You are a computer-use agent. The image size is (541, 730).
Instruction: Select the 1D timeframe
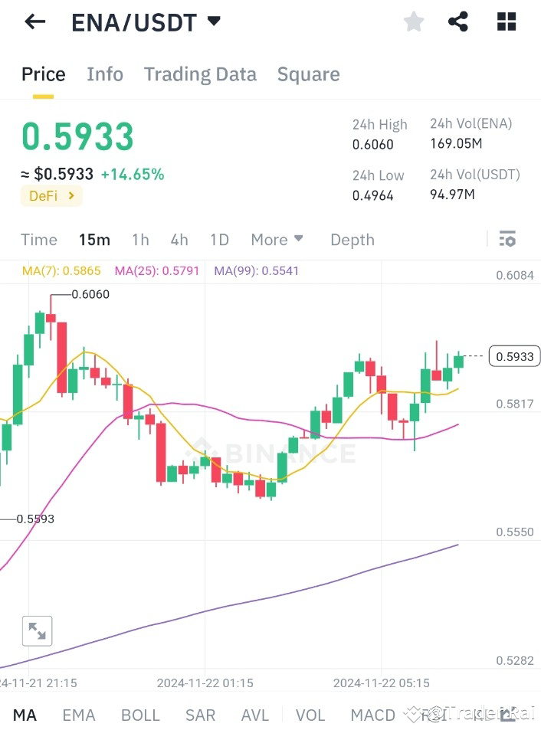pos(219,240)
